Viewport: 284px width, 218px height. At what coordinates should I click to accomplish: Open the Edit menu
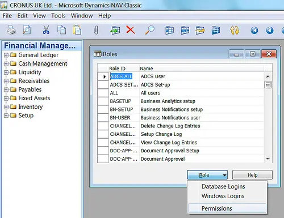22,15
